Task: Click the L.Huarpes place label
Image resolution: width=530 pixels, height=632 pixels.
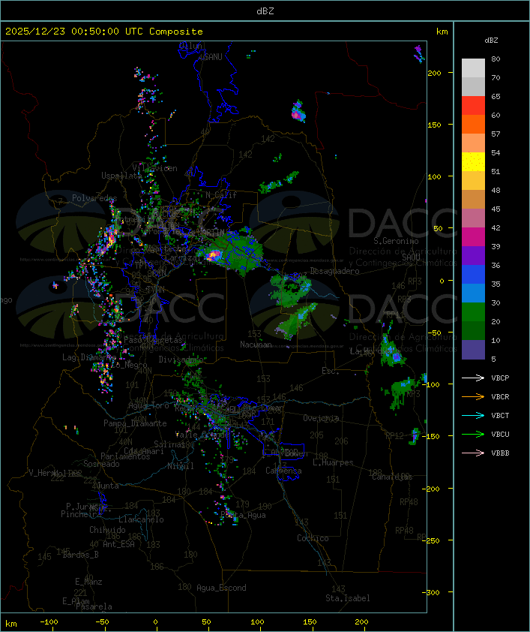Action: (333, 462)
